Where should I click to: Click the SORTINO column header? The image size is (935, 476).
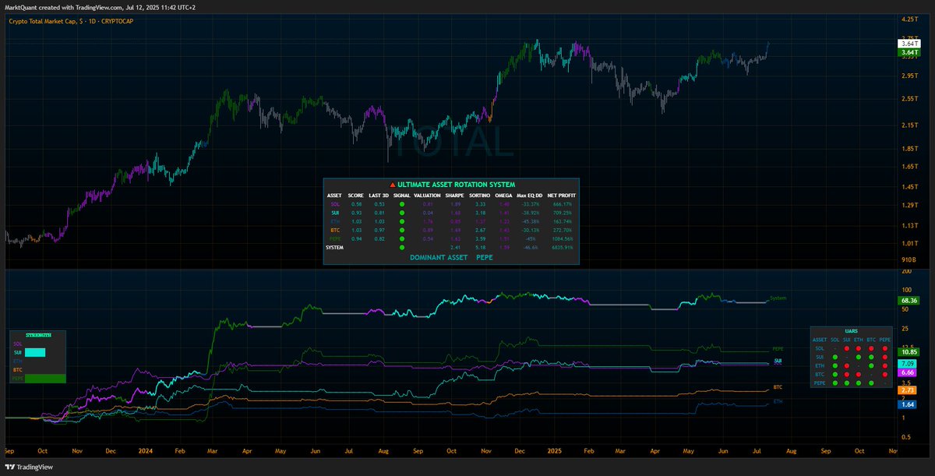pos(479,196)
